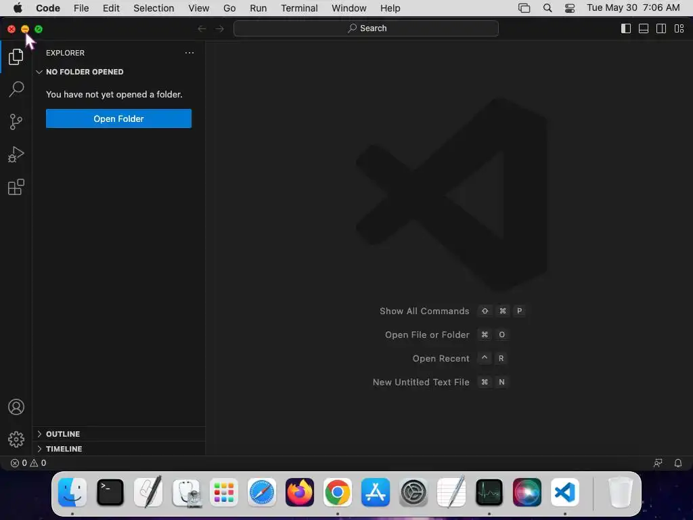Click the Show All Commands label
Image resolution: width=693 pixels, height=520 pixels.
[424, 311]
